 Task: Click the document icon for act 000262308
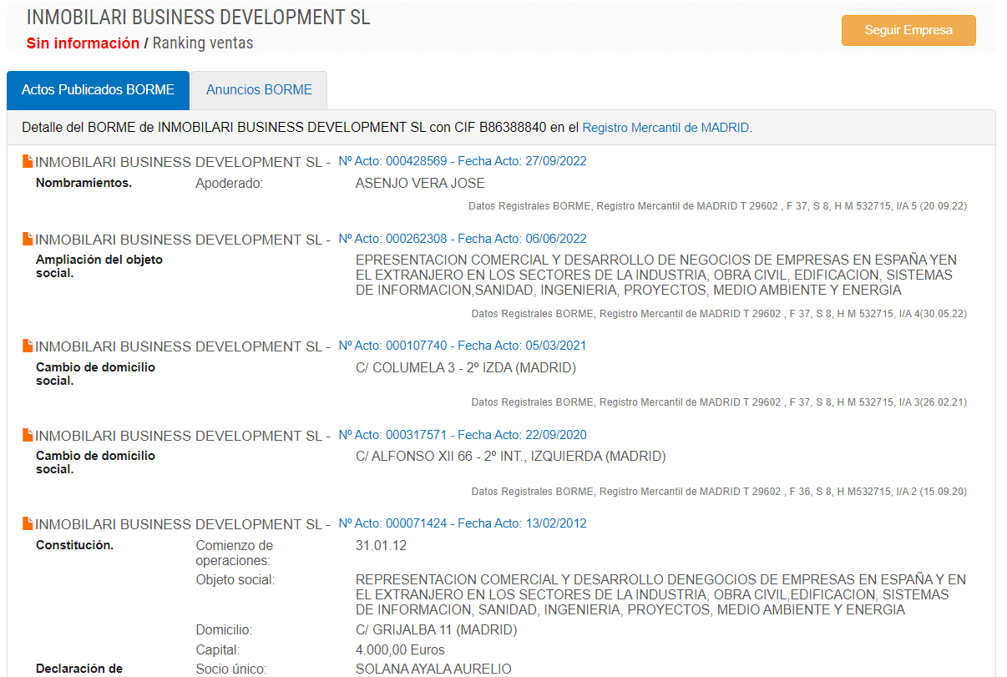tap(28, 239)
